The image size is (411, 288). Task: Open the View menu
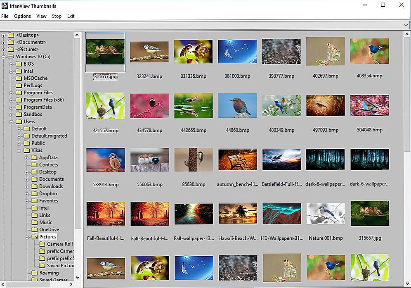tap(41, 16)
